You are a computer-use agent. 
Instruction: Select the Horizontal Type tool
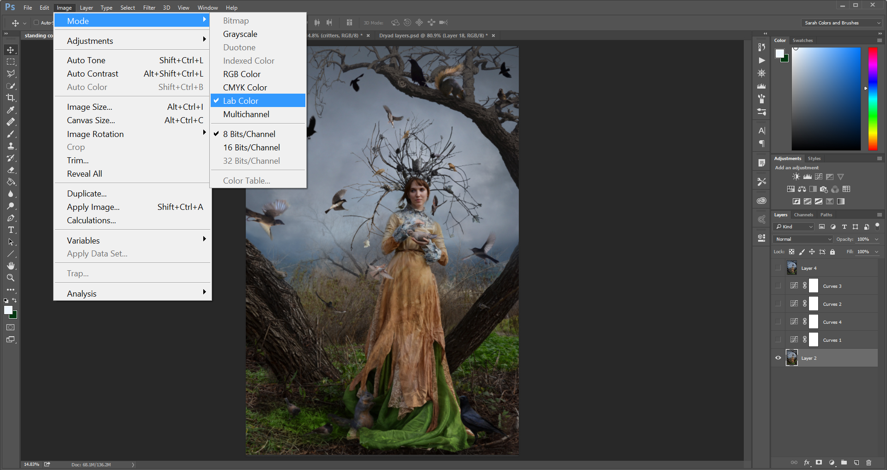pos(11,230)
